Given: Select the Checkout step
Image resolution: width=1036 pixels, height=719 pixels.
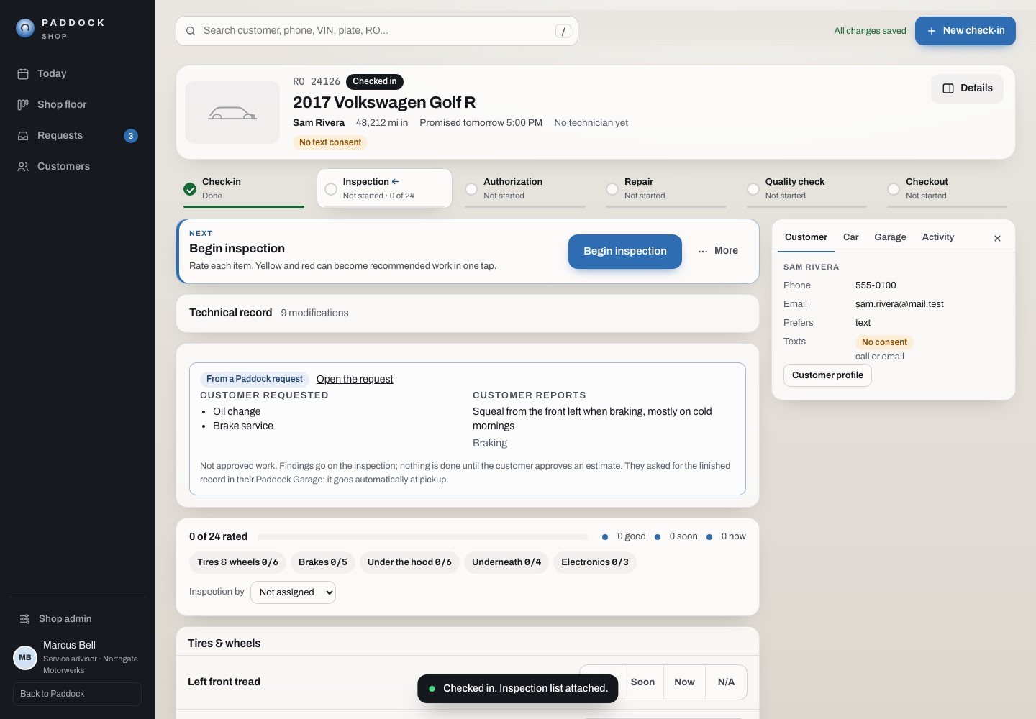Looking at the screenshot, I should [948, 188].
